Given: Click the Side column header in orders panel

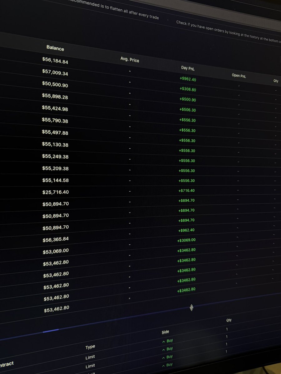Looking at the screenshot, I should 165,332.
